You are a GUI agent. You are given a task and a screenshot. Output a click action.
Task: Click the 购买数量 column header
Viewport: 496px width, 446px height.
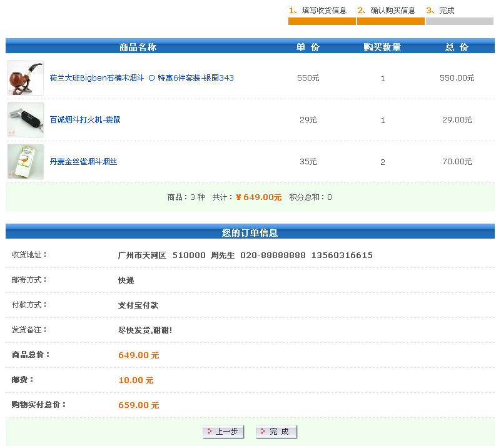382,47
